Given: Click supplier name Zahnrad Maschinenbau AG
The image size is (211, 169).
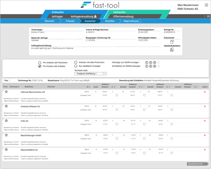Looking at the screenshot, I should 33,92.
